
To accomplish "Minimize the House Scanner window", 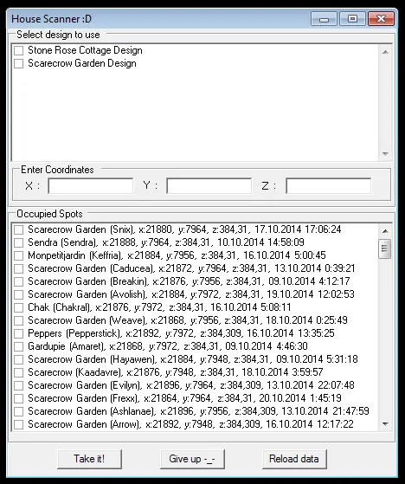I will click(324, 19).
